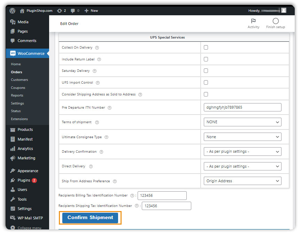Open the Delivery Confirmation dropdown
The height and width of the screenshot is (235, 301).
(242, 152)
